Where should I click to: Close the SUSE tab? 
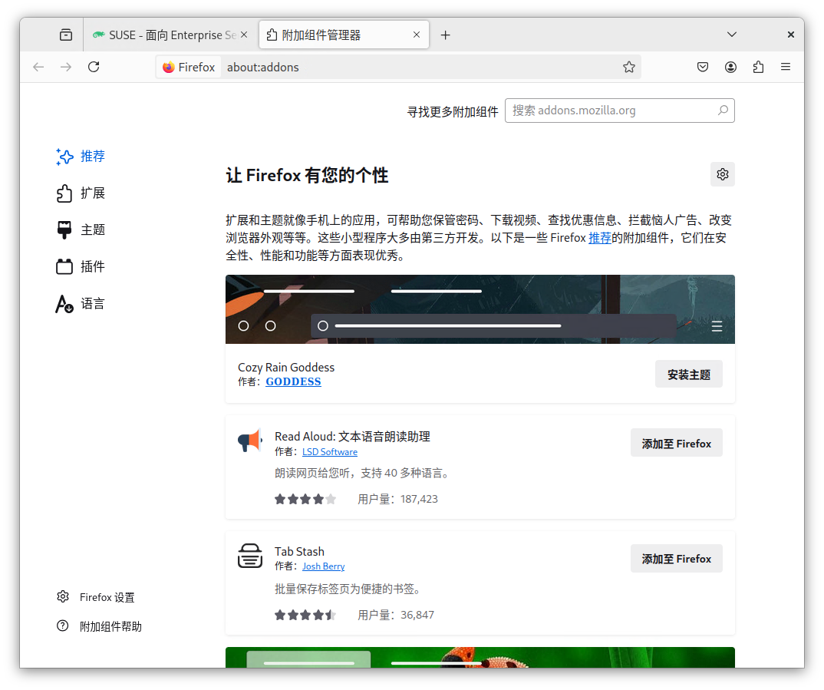point(244,35)
